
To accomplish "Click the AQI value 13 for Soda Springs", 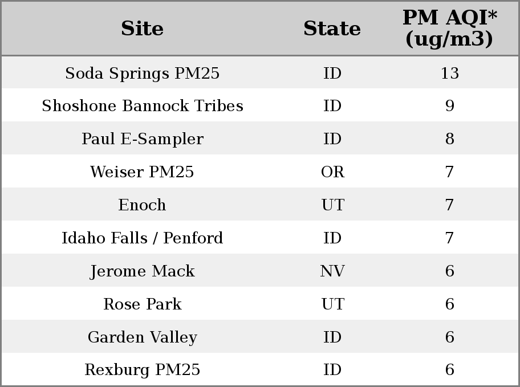I will [x=450, y=73].
